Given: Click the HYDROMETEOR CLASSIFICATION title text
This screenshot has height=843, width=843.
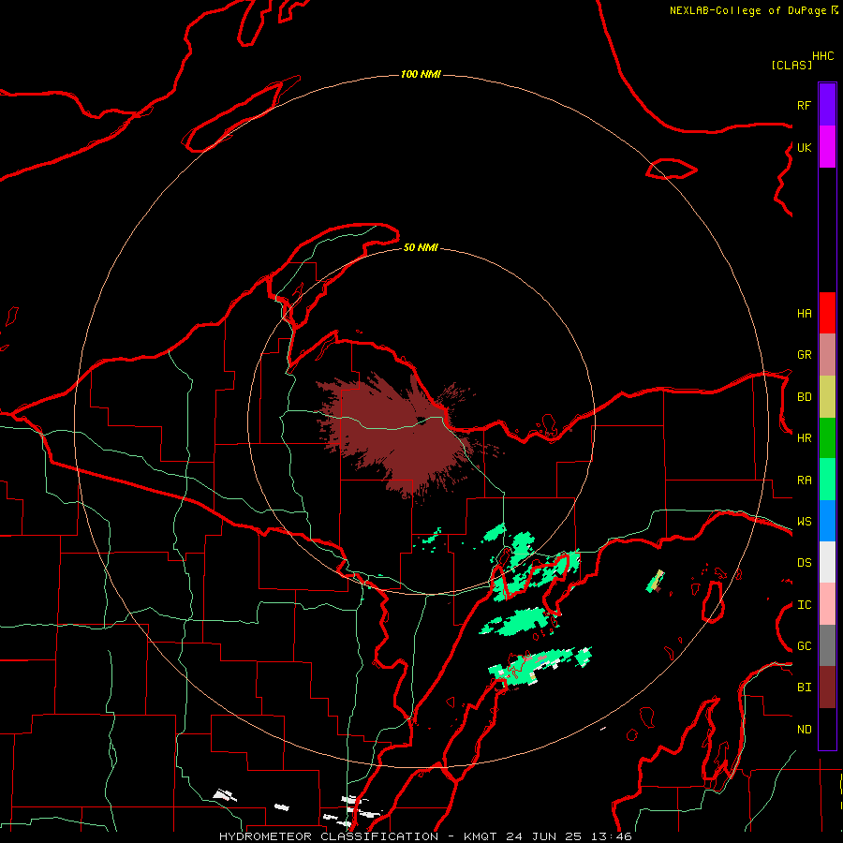Looking at the screenshot, I should (329, 836).
